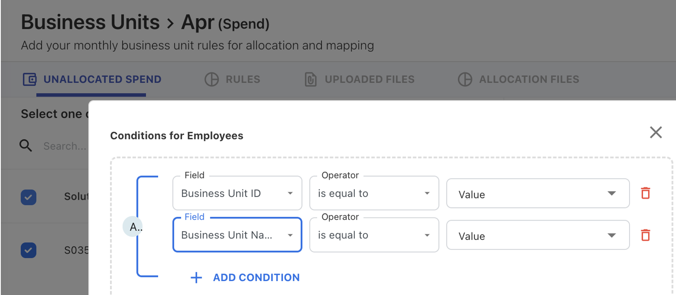Go to Business Units breadcrumb
This screenshot has height=295, width=676.
90,22
